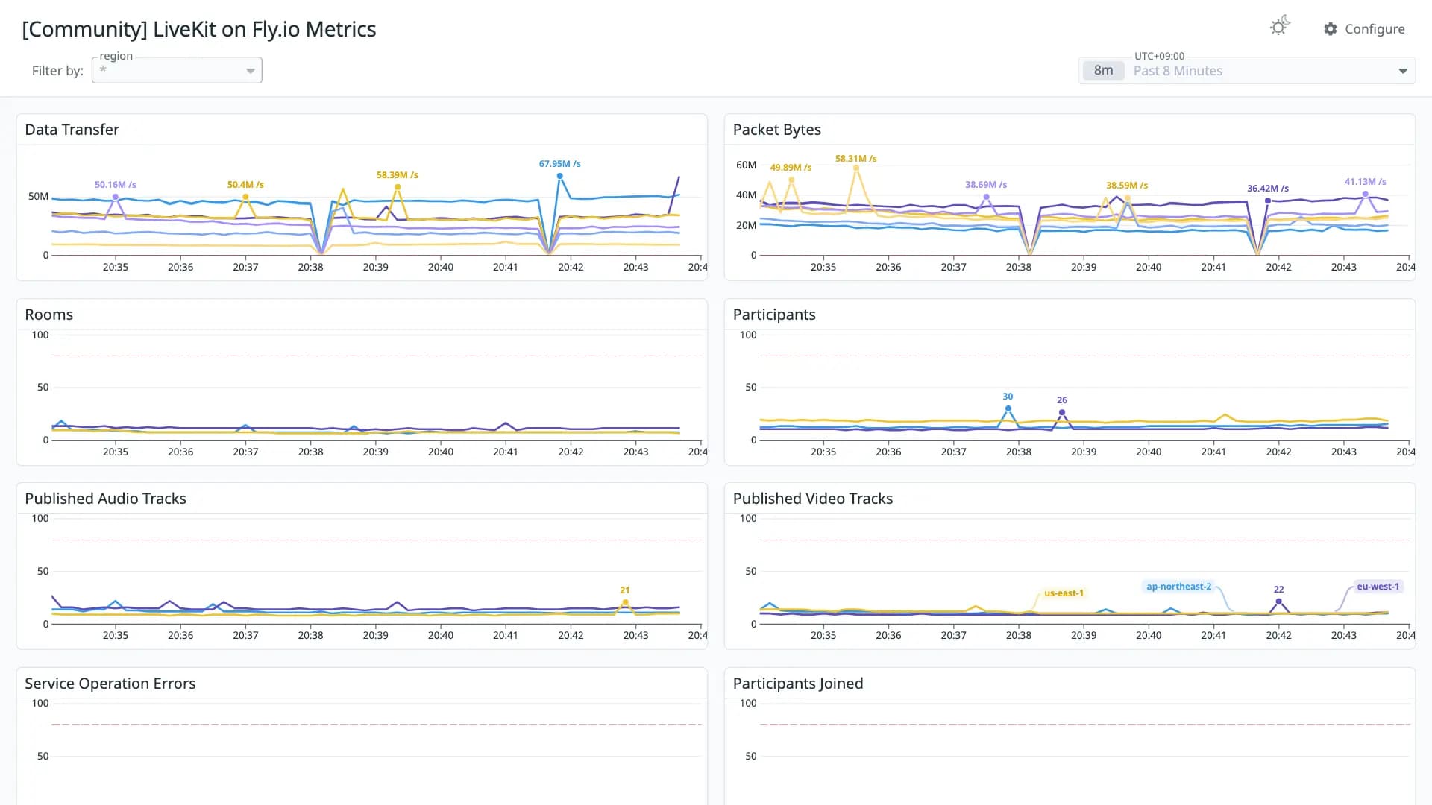The width and height of the screenshot is (1432, 805).
Task: Click the Configure gear icon
Action: [x=1331, y=29]
